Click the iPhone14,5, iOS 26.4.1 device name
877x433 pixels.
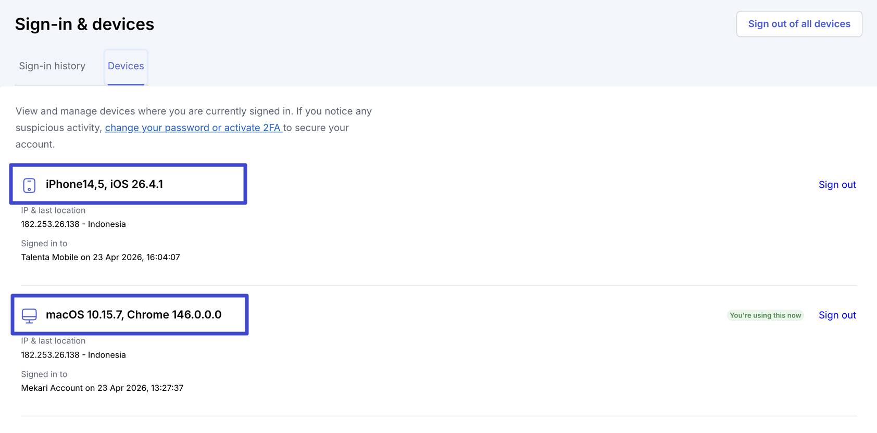[x=104, y=184]
